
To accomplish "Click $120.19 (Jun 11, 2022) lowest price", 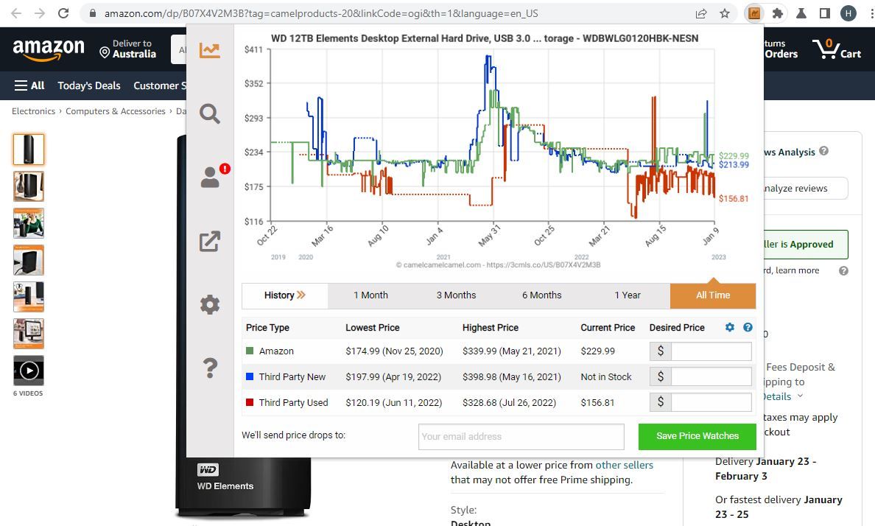I will (393, 402).
